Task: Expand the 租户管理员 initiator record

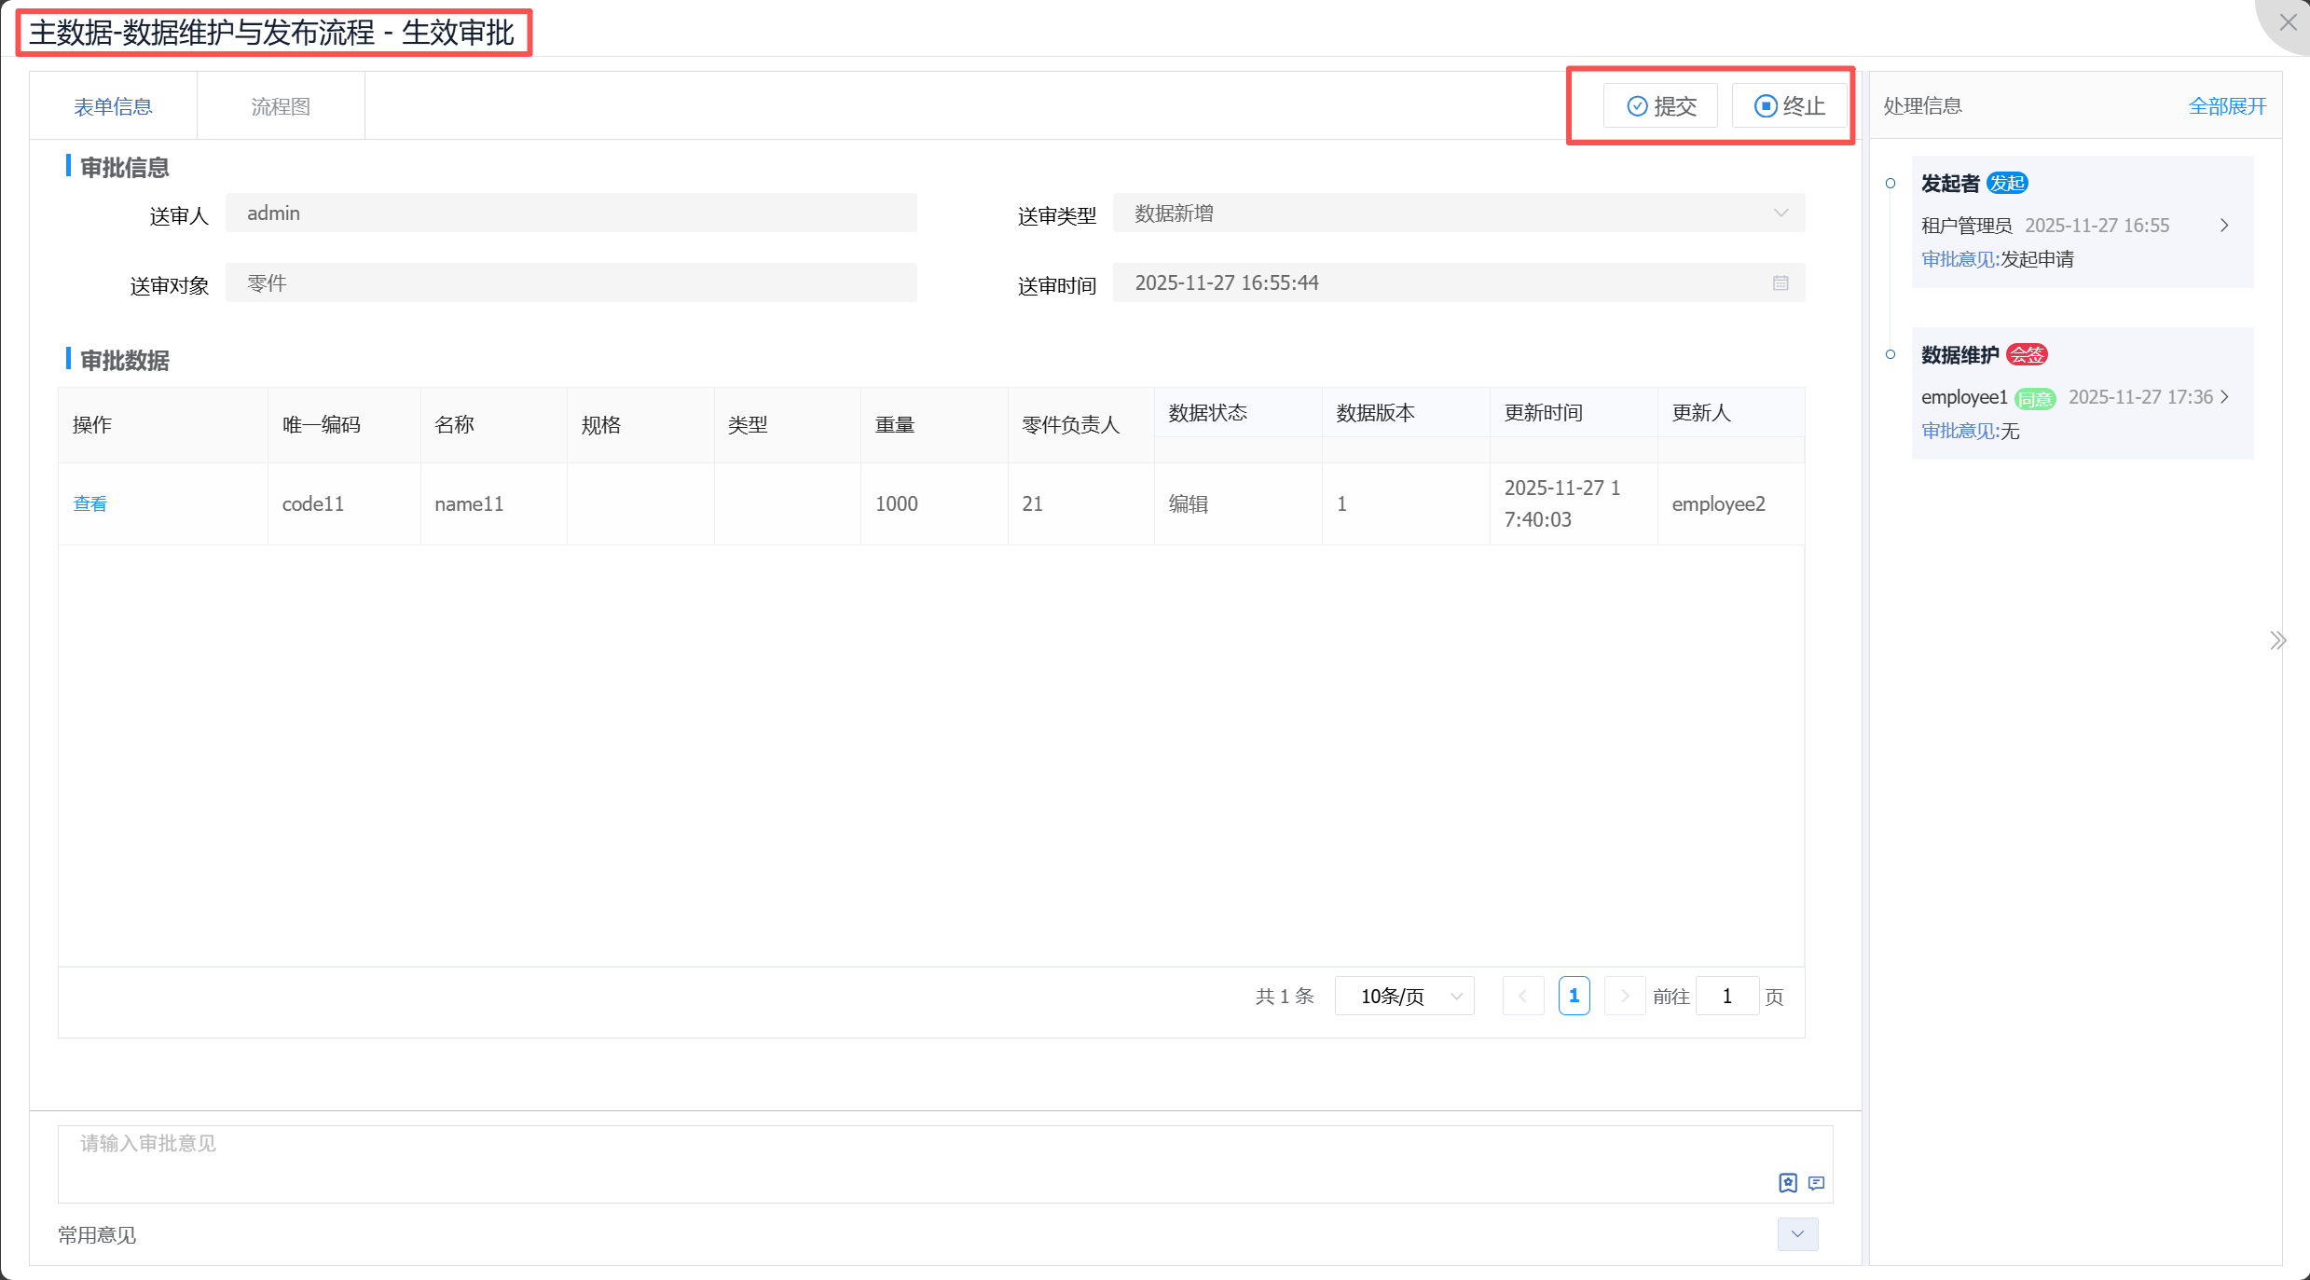Action: click(2224, 226)
